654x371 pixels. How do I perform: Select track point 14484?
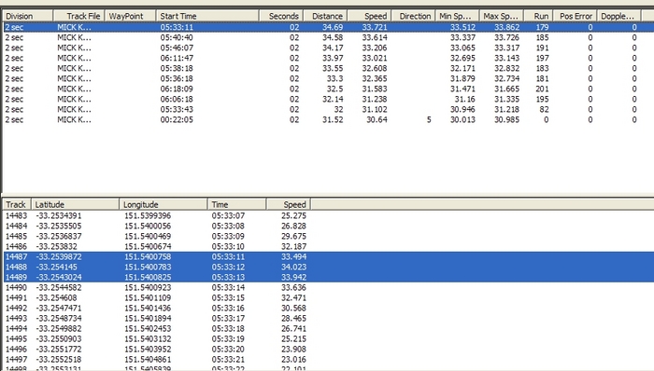(x=329, y=226)
